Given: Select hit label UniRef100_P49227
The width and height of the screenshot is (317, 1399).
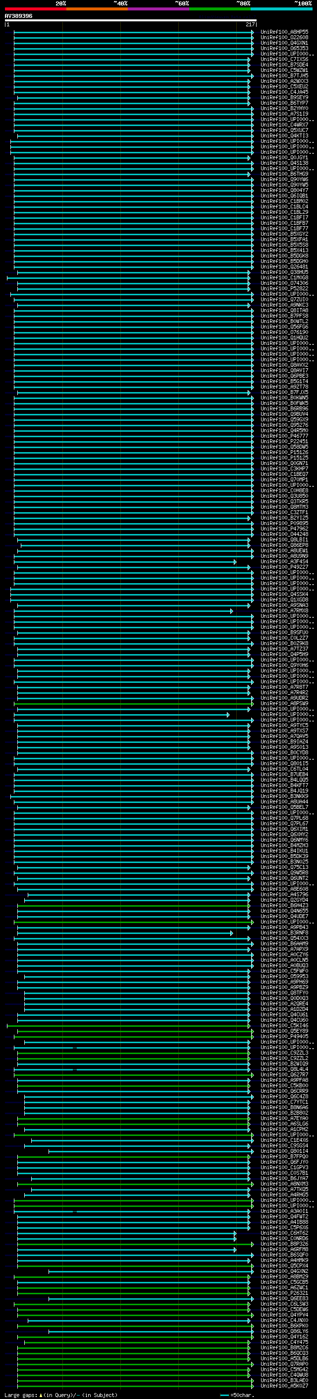Looking at the screenshot, I should 284,567.
